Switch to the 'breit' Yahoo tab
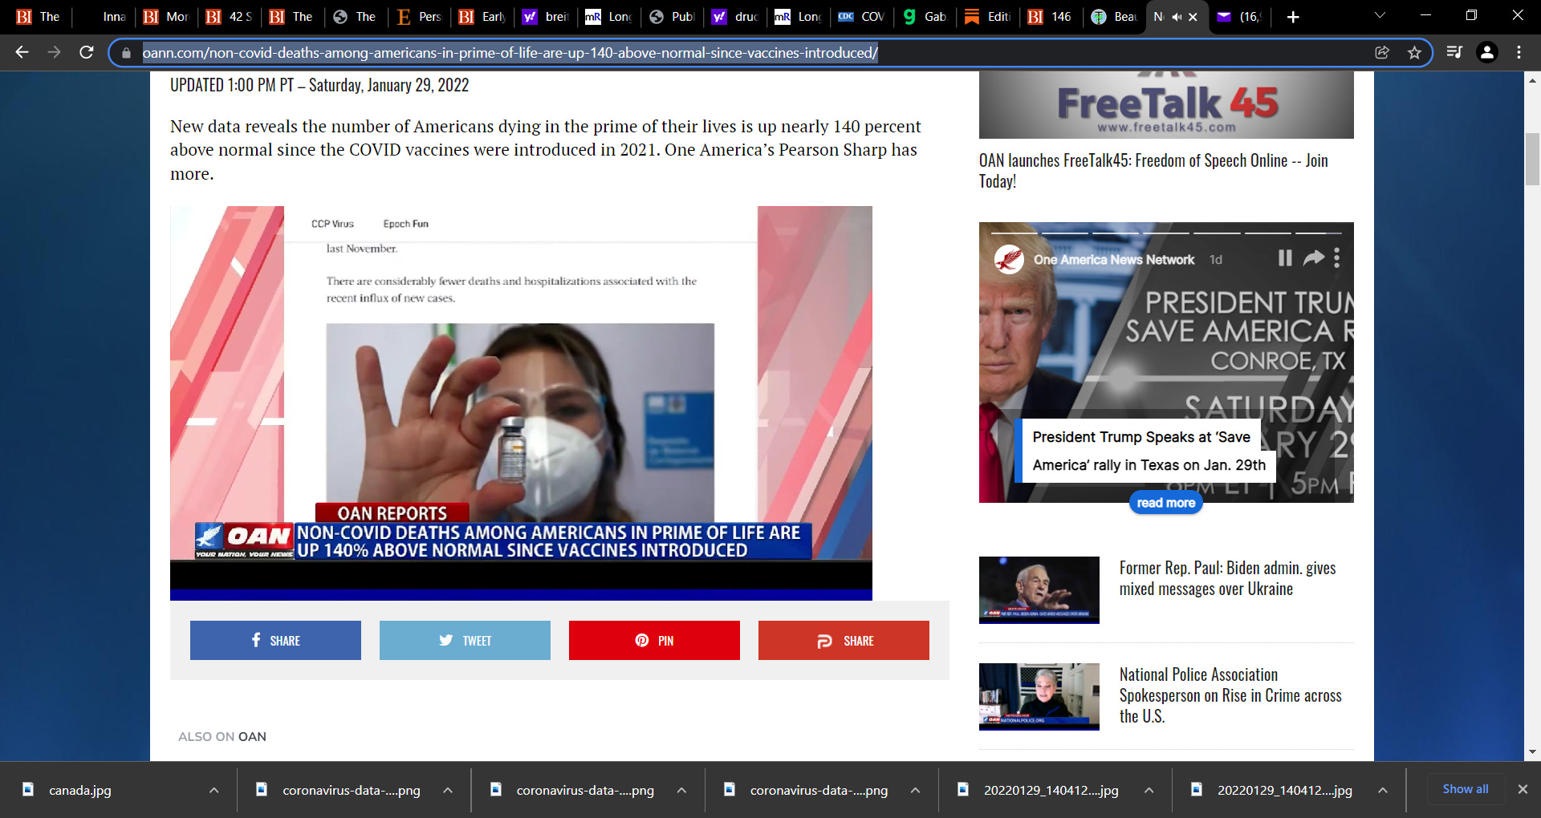Screen dimensions: 1541x818 click(547, 17)
